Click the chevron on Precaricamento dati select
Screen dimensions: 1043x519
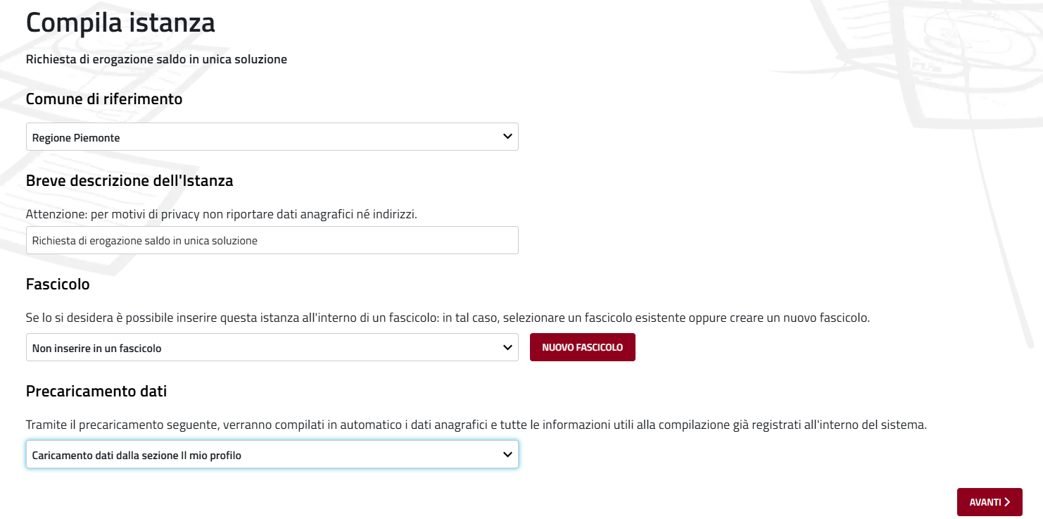pyautogui.click(x=507, y=454)
